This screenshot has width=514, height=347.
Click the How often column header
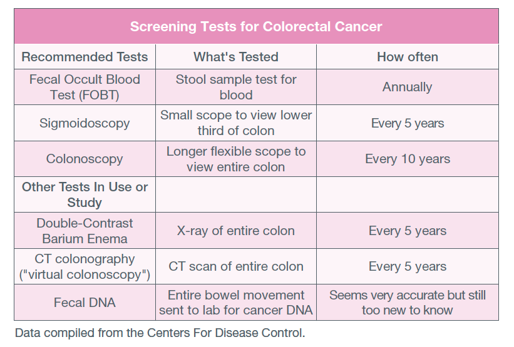(x=408, y=57)
